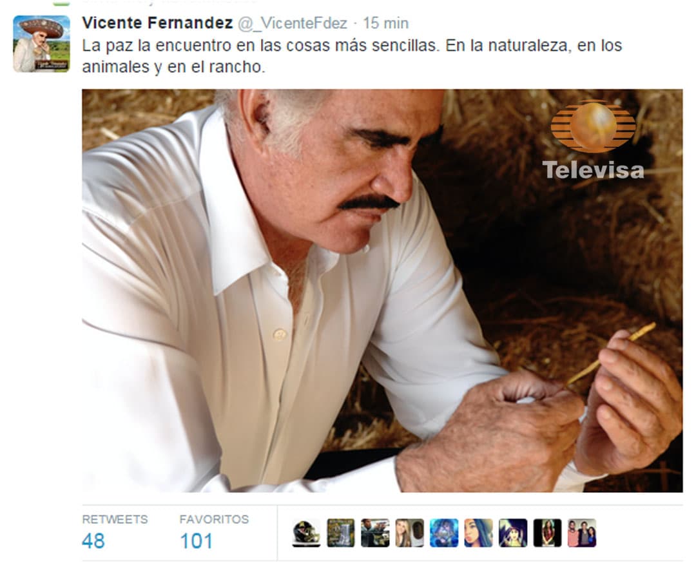This screenshot has width=696, height=565.
Task: View the list of 48 retweets
Action: pyautogui.click(x=93, y=541)
